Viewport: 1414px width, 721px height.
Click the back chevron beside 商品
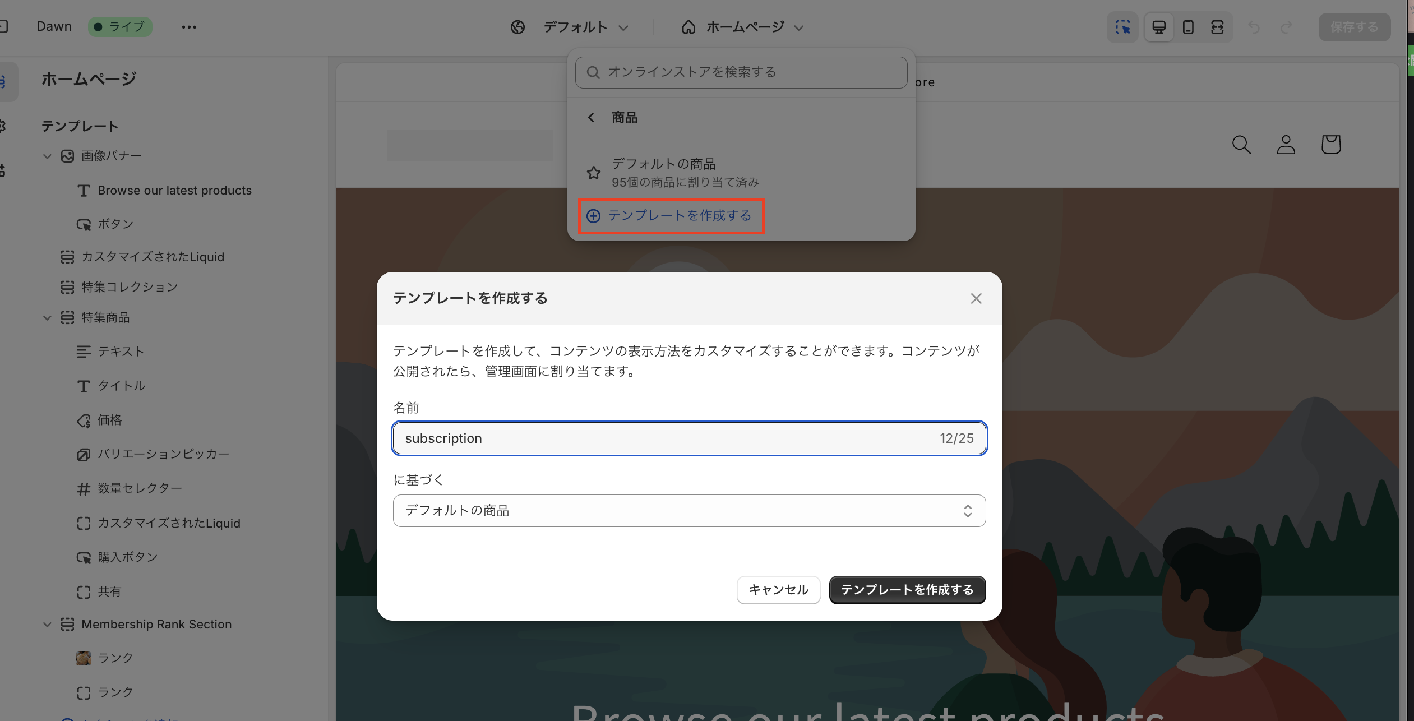591,117
